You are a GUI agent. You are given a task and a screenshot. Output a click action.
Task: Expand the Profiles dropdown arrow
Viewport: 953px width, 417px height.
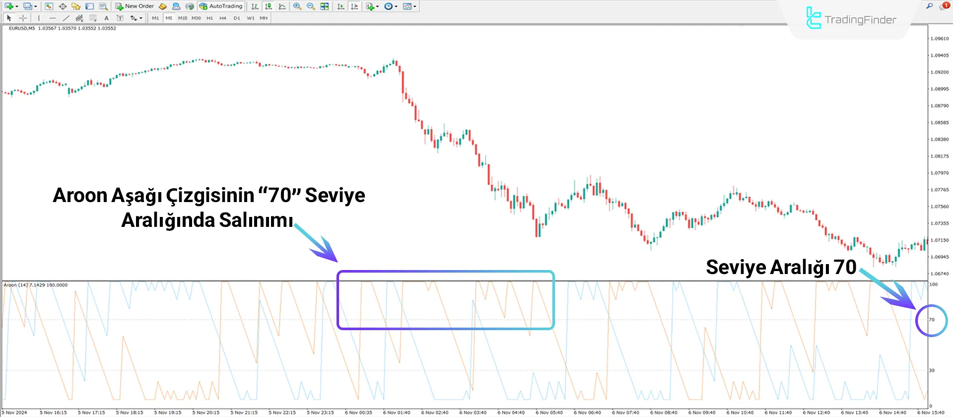coord(36,6)
